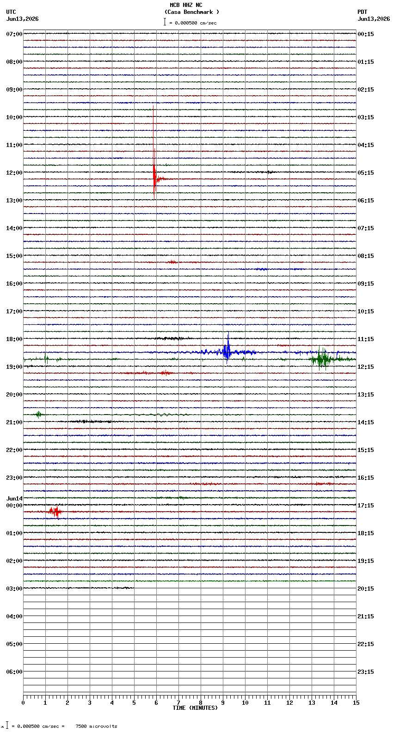Viewport: 393px width, 732px height.
Task: Click the '04:00' UTC row label
Action: tap(14, 616)
